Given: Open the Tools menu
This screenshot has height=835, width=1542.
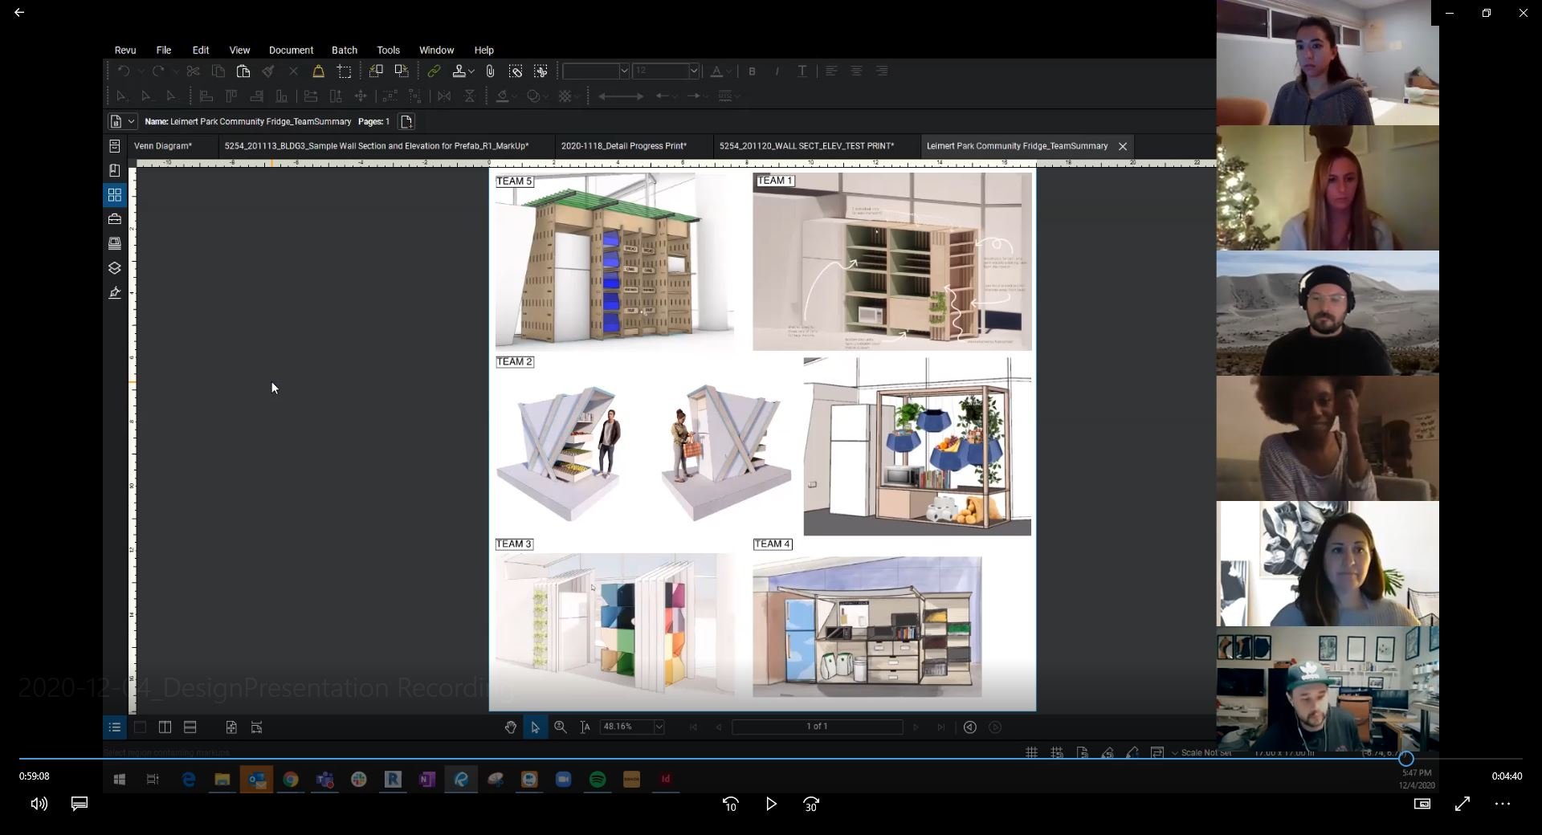Looking at the screenshot, I should pyautogui.click(x=389, y=50).
